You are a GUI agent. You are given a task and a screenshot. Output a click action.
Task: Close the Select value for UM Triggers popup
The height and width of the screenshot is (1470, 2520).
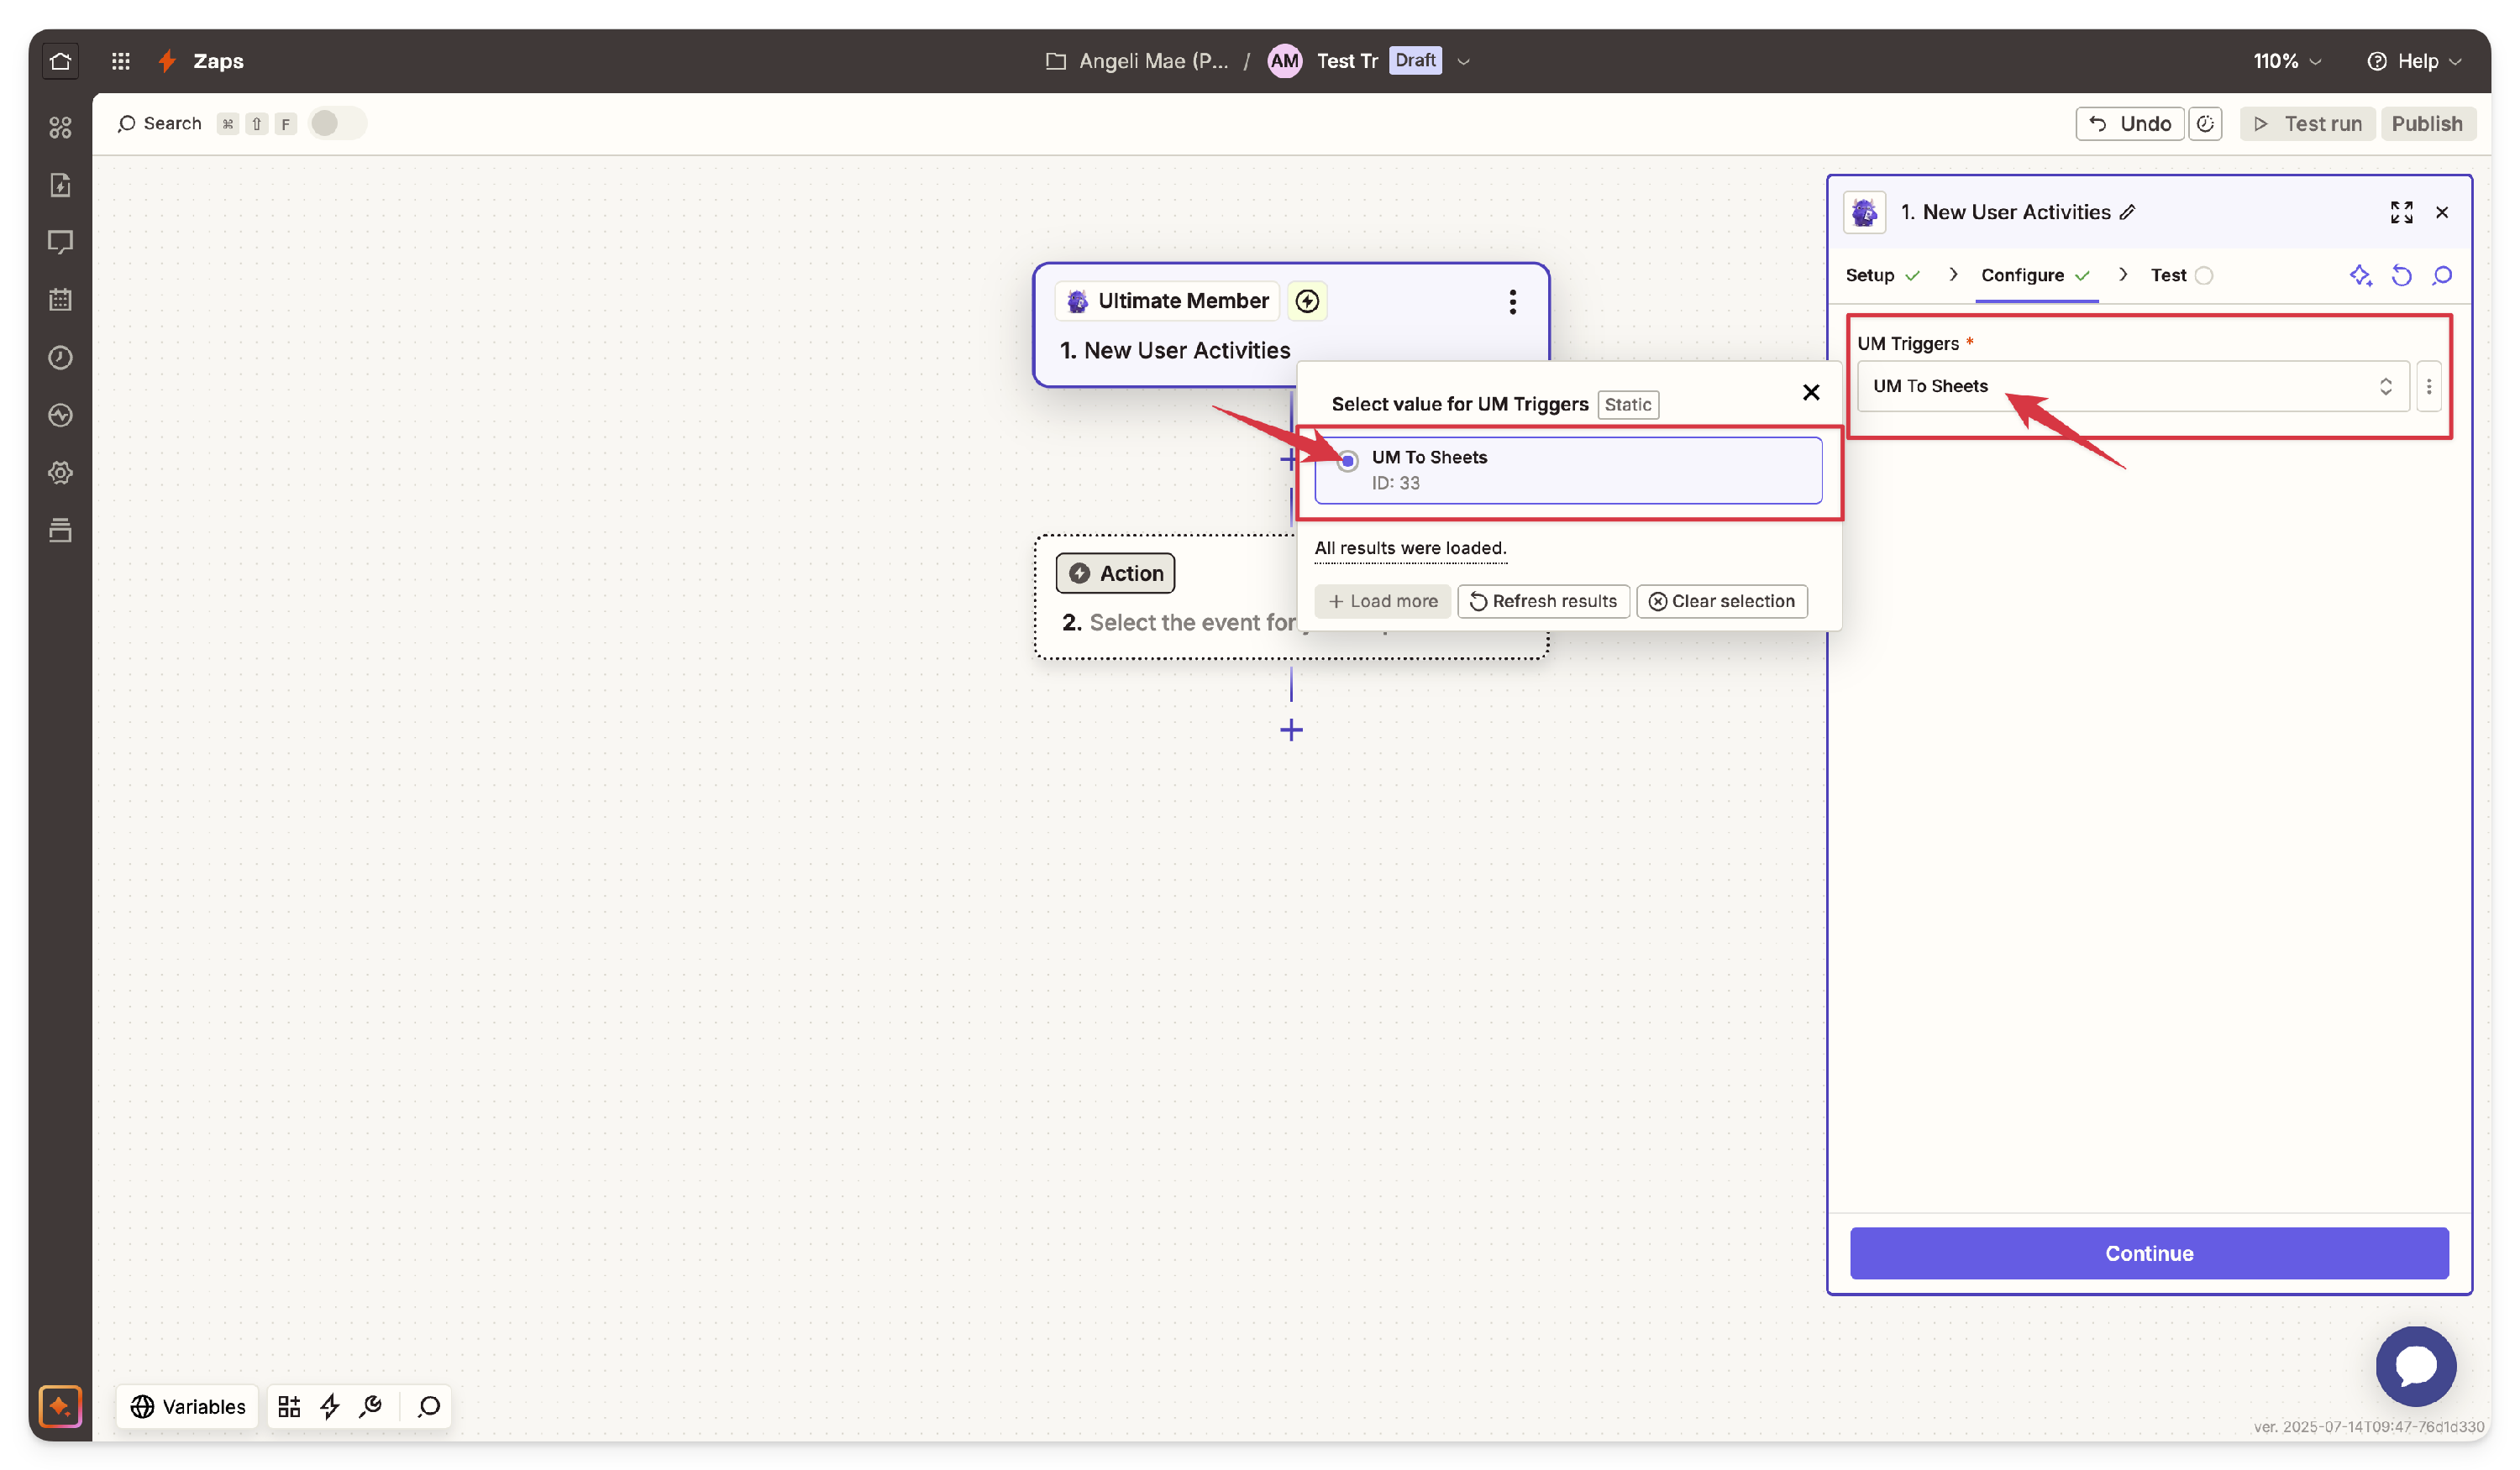click(1810, 392)
